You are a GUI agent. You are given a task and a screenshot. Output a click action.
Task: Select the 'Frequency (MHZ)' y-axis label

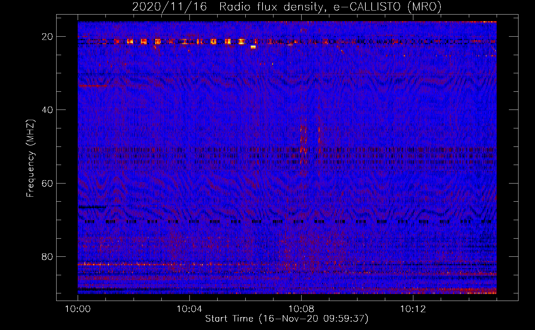tap(30, 158)
